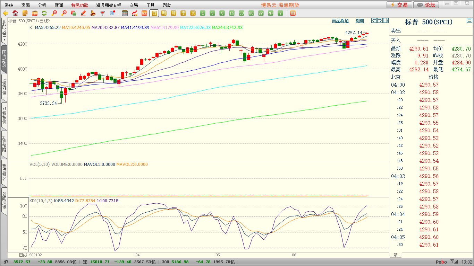Click the KDJ(10,4,3) indicator label
Image resolution: width=474 pixels, height=266 pixels.
pyautogui.click(x=41, y=201)
